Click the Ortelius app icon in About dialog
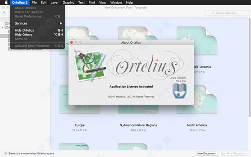This screenshot has width=251, height=157. 90,66
